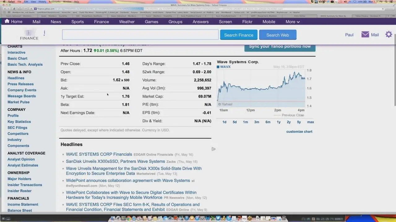The height and width of the screenshot is (222, 396).
Task: Open the Interactive chart link
Action: point(16,52)
